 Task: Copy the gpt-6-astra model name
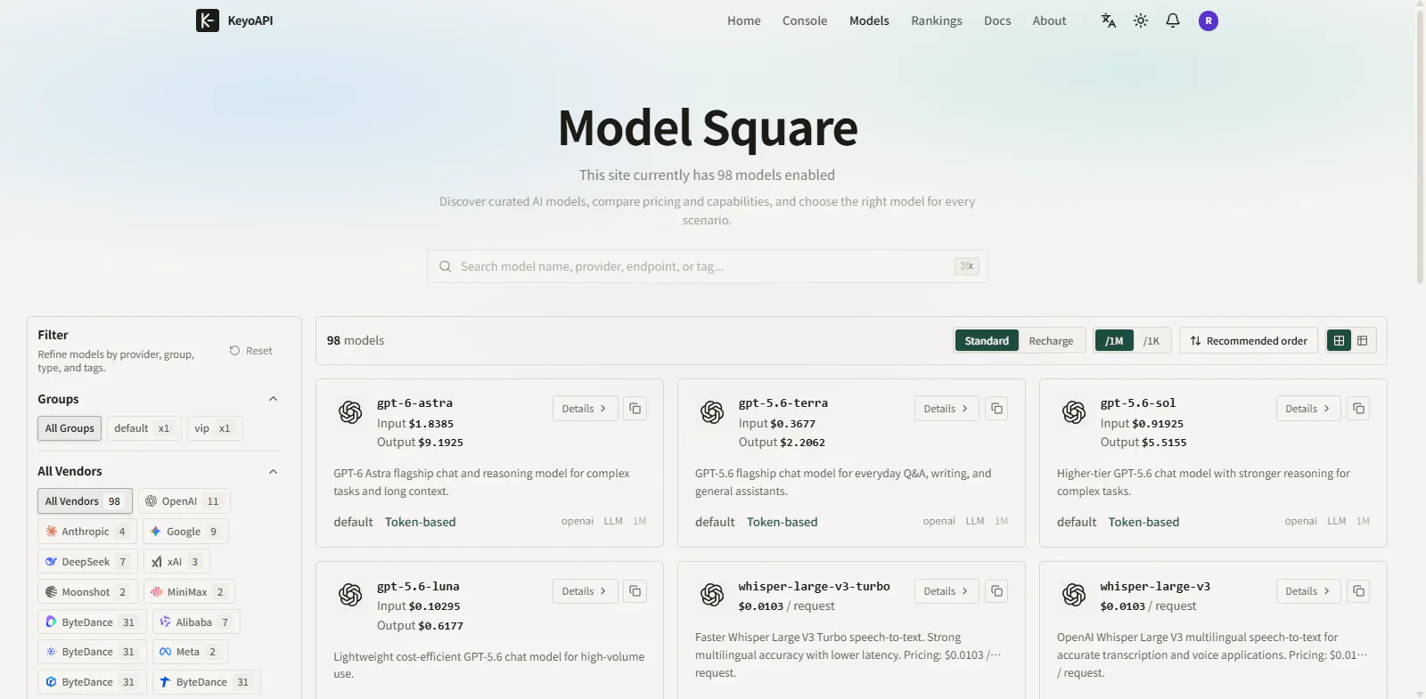(635, 409)
